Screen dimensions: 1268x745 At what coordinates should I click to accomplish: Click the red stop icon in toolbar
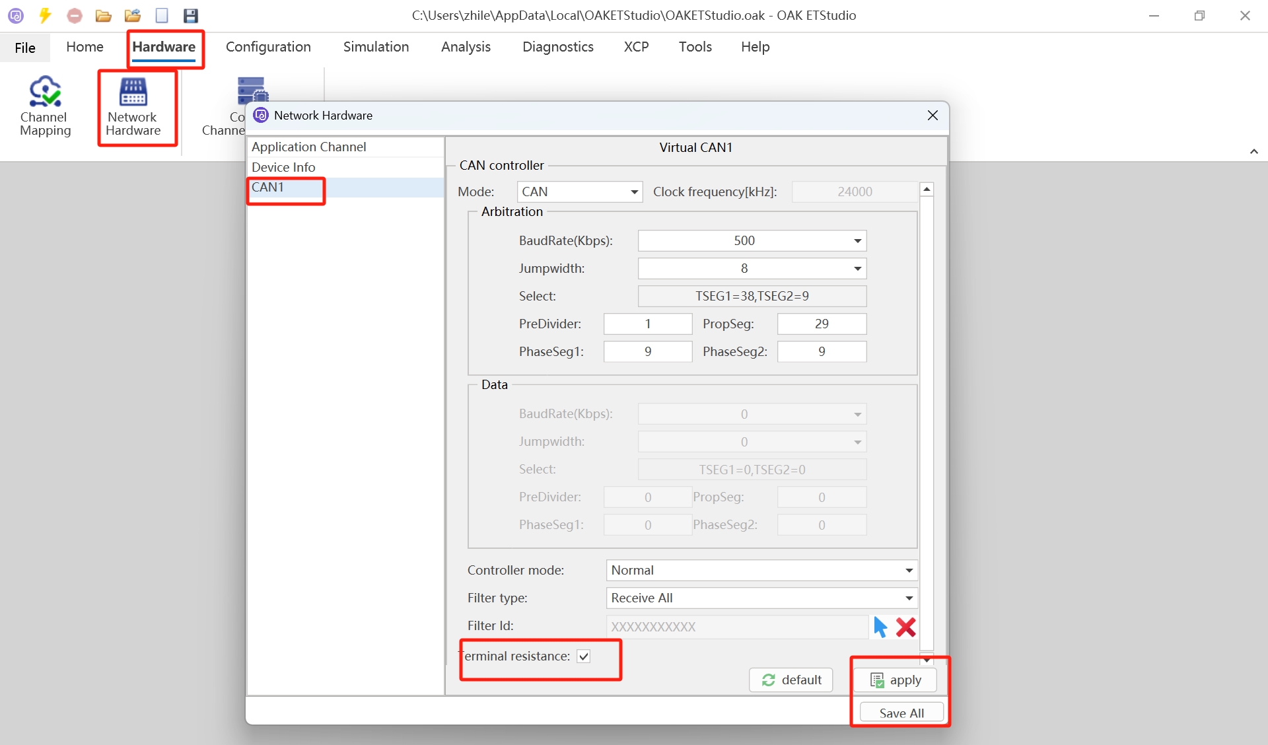(x=75, y=15)
